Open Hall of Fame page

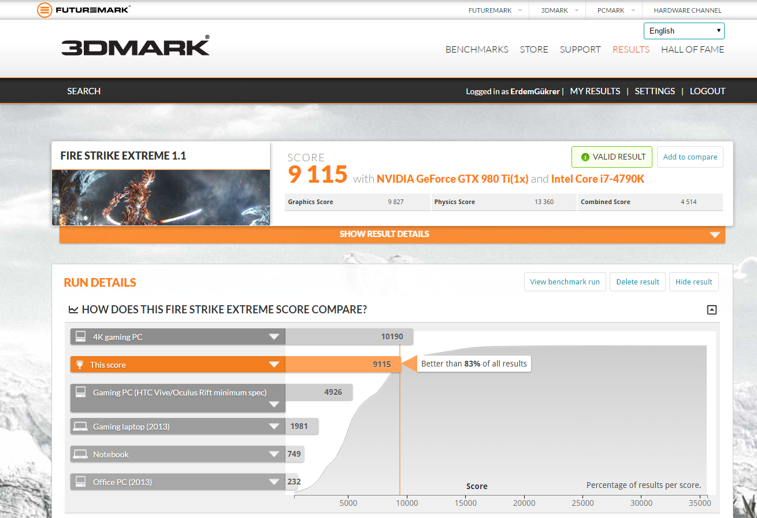[692, 50]
